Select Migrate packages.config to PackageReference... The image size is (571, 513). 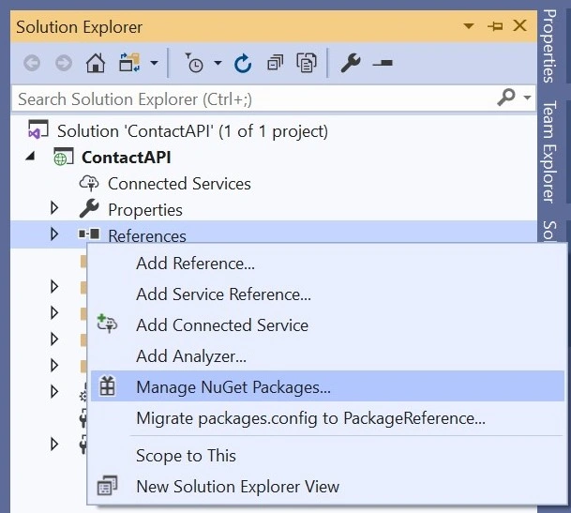point(310,418)
